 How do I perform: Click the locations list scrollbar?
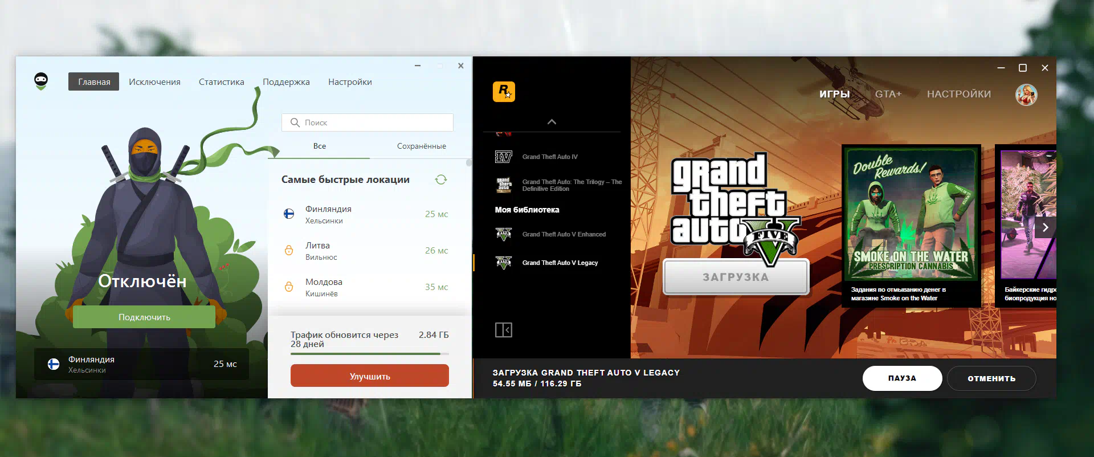[469, 163]
